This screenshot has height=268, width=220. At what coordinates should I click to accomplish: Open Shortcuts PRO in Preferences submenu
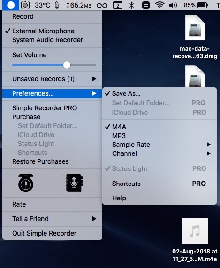[x=159, y=184]
